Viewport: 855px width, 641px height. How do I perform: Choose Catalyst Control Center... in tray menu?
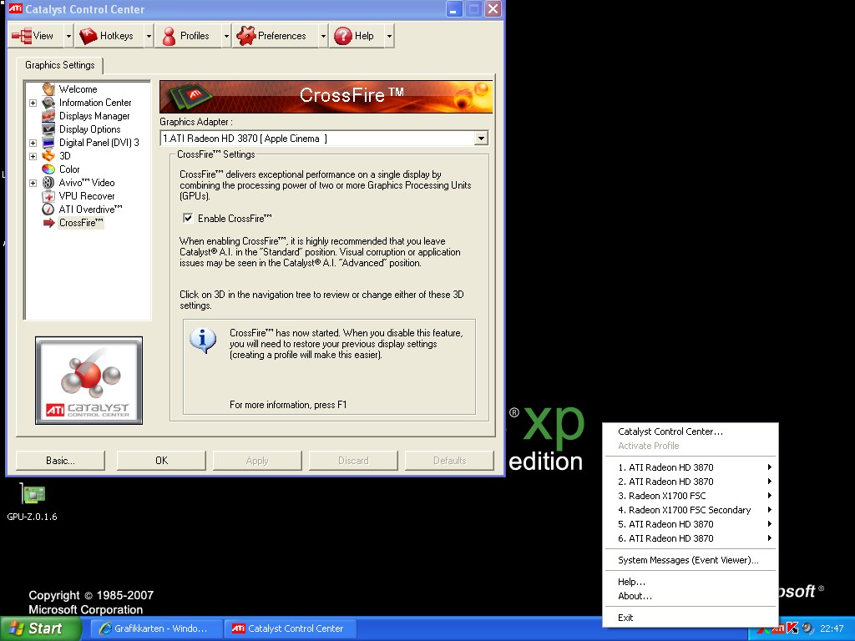690,432
